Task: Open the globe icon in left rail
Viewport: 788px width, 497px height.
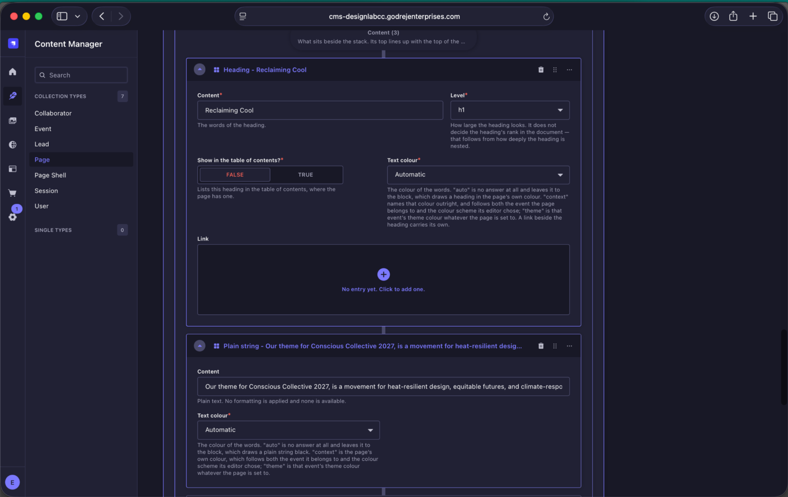Action: pos(13,145)
